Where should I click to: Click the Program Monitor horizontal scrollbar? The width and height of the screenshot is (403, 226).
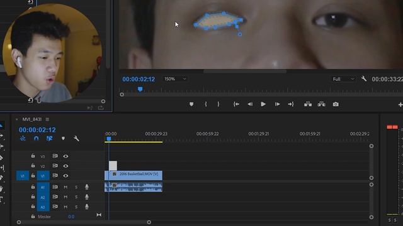(x=245, y=72)
